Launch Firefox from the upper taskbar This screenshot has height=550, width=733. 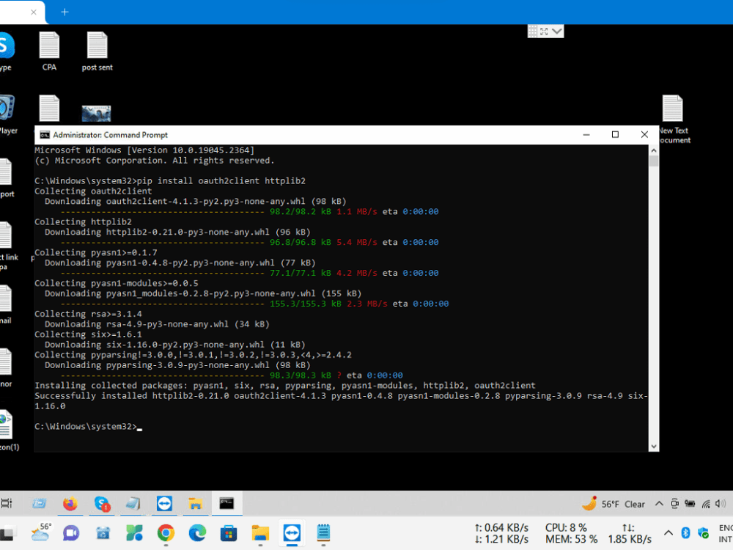[70, 503]
